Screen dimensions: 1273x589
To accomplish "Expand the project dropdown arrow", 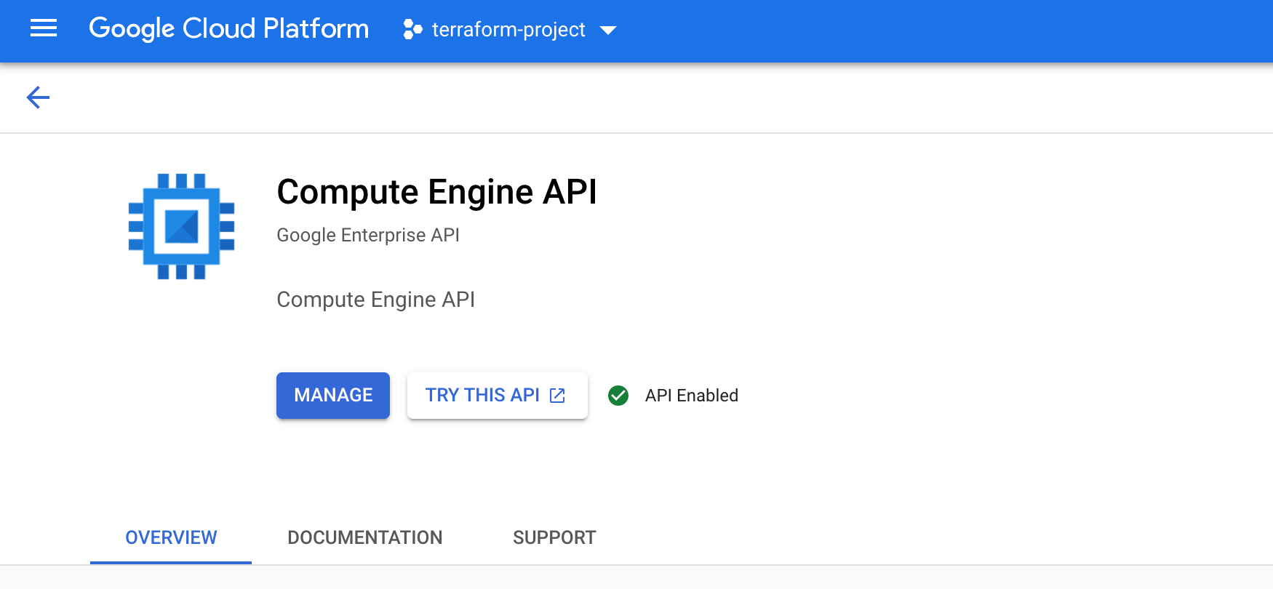I will click(x=608, y=30).
